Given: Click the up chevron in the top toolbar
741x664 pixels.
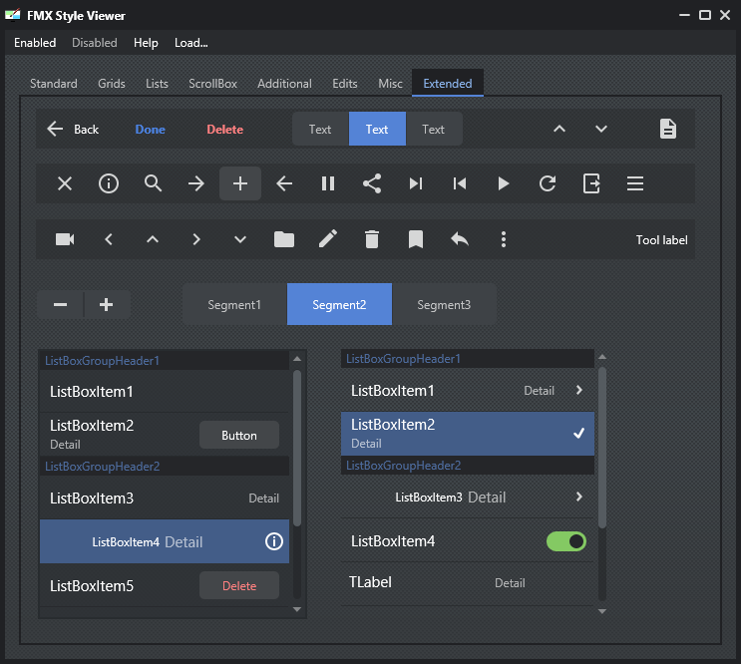Looking at the screenshot, I should [559, 129].
